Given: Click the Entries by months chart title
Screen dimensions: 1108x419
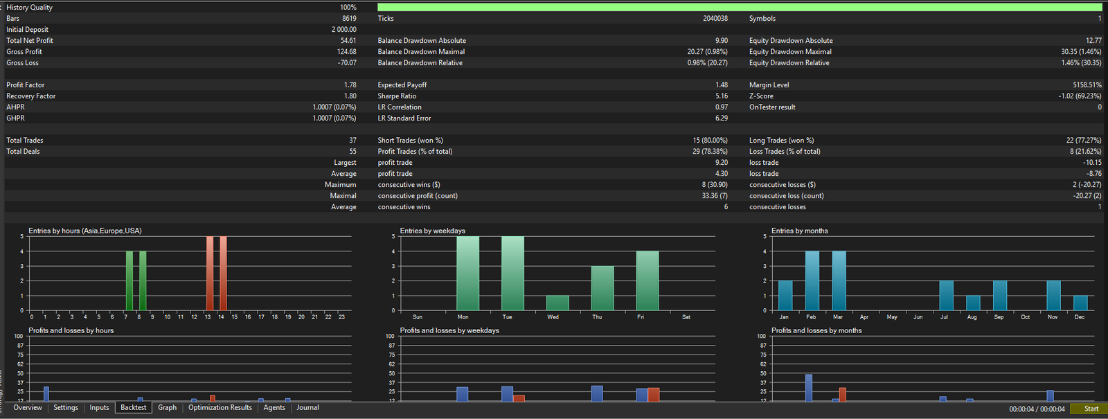Looking at the screenshot, I should pos(799,231).
